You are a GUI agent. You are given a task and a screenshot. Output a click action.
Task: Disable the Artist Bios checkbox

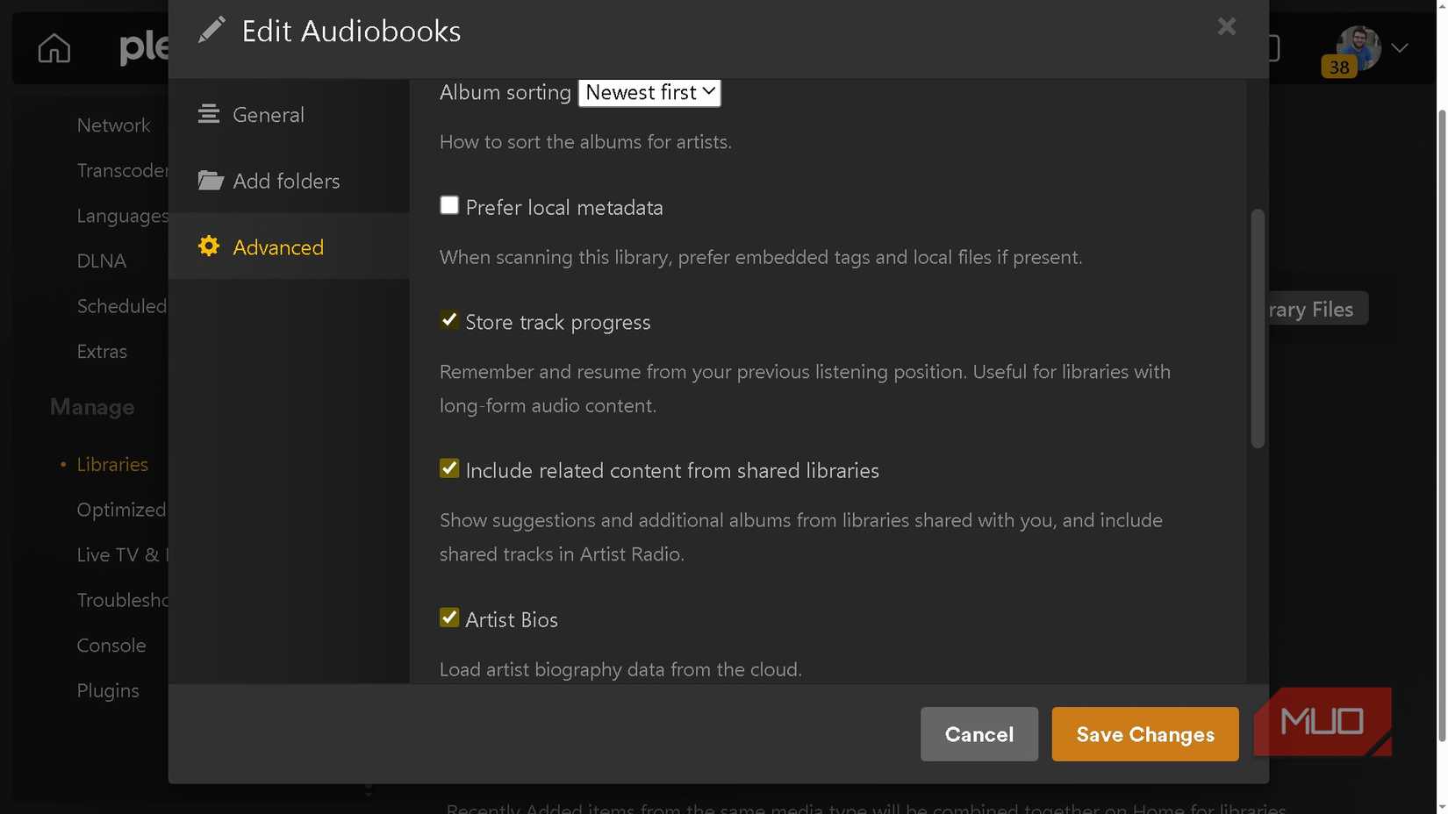(449, 618)
